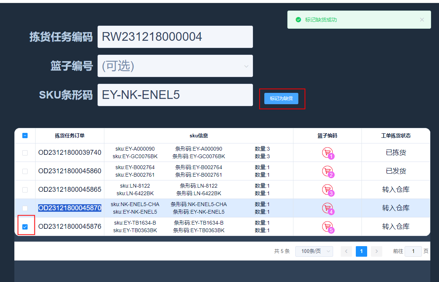Click basket cart icon number 5
The image size is (439, 282).
327,227
